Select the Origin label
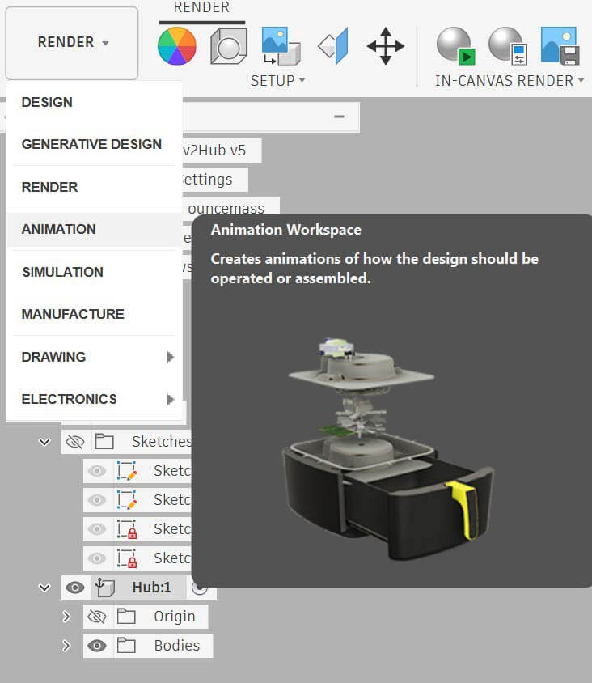The image size is (592, 683). 175,617
